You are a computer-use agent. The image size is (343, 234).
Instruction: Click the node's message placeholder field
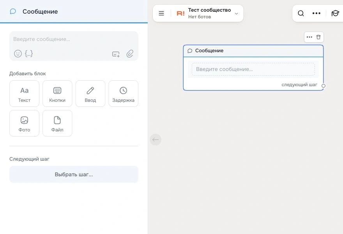coord(253,69)
